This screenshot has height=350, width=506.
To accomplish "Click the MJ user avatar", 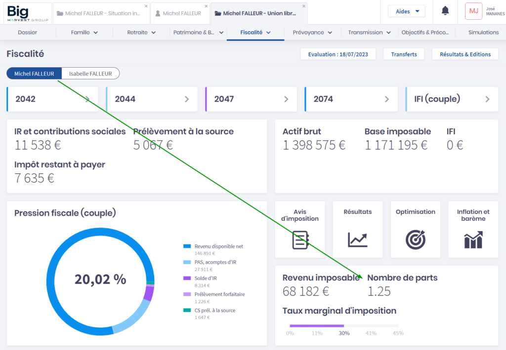I will [x=473, y=11].
